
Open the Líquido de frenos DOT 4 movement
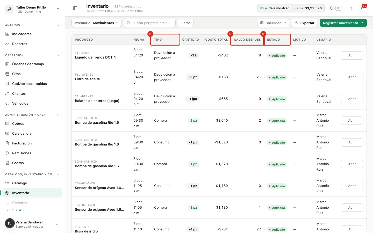click(352, 55)
